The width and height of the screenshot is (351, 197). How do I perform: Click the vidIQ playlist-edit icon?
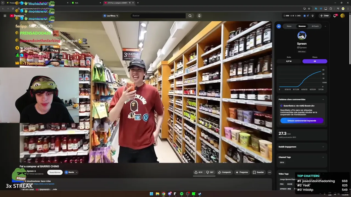308,16
